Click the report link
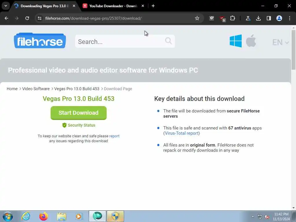The image size is (296, 222). tap(114, 136)
